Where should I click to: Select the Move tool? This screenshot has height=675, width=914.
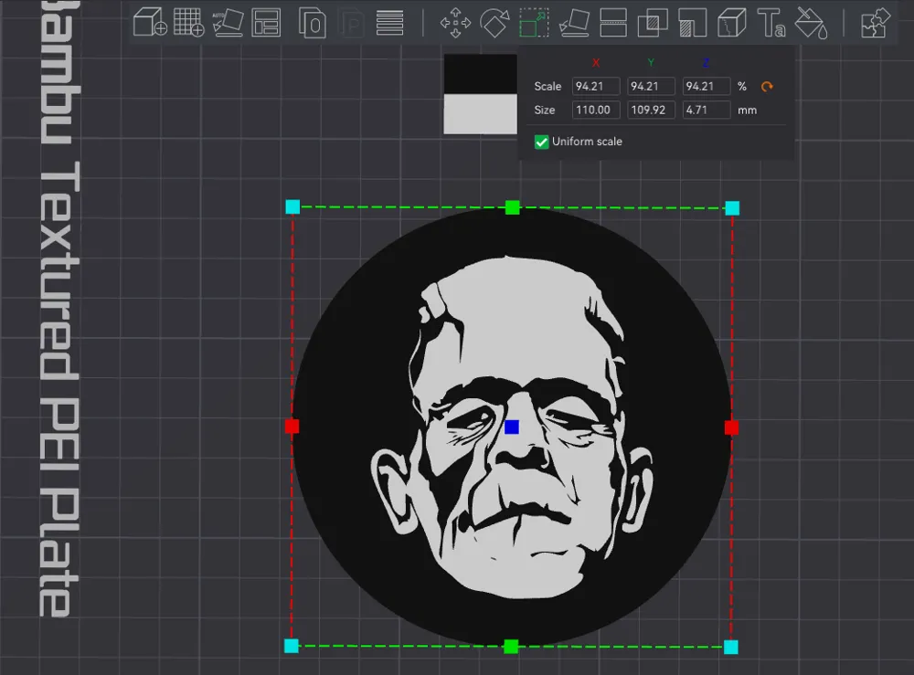click(x=455, y=22)
